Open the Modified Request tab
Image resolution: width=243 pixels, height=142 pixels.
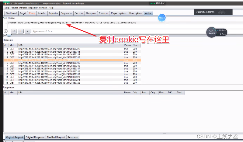[x=56, y=137]
